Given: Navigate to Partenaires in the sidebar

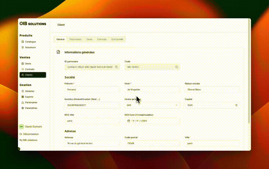Looking at the screenshot, I should (x=31, y=102).
